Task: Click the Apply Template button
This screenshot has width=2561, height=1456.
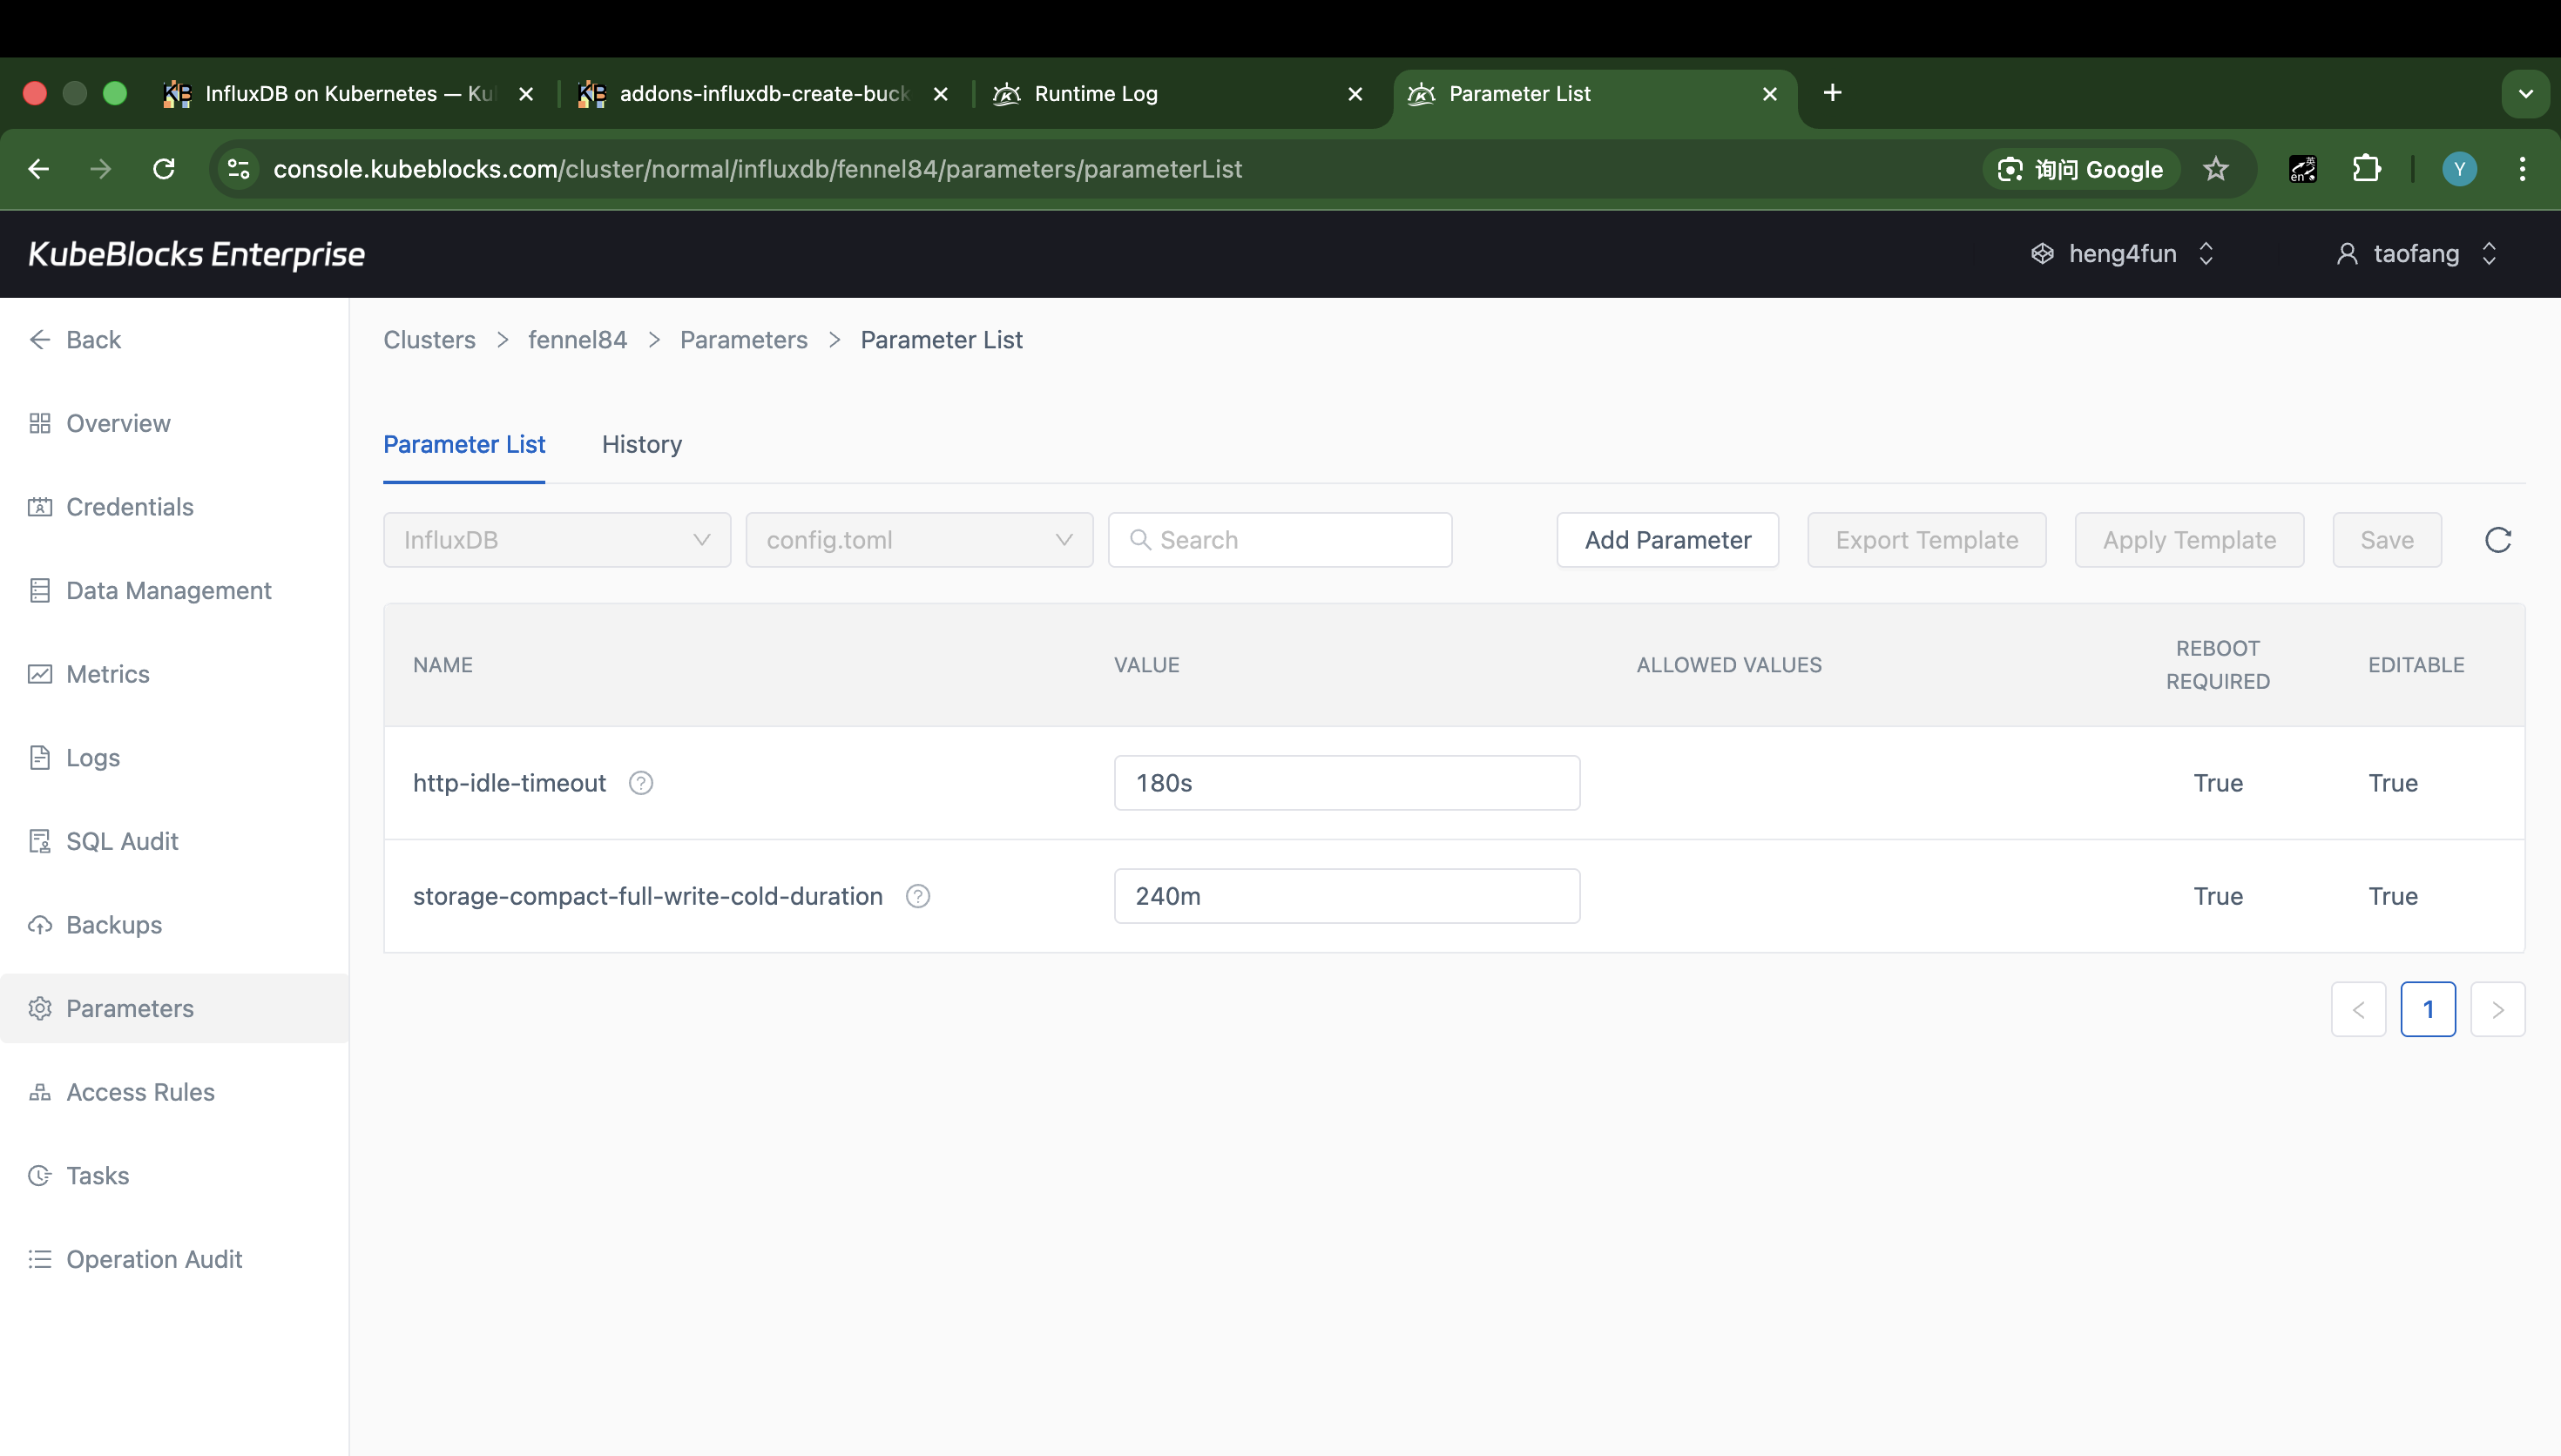Action: pos(2189,540)
